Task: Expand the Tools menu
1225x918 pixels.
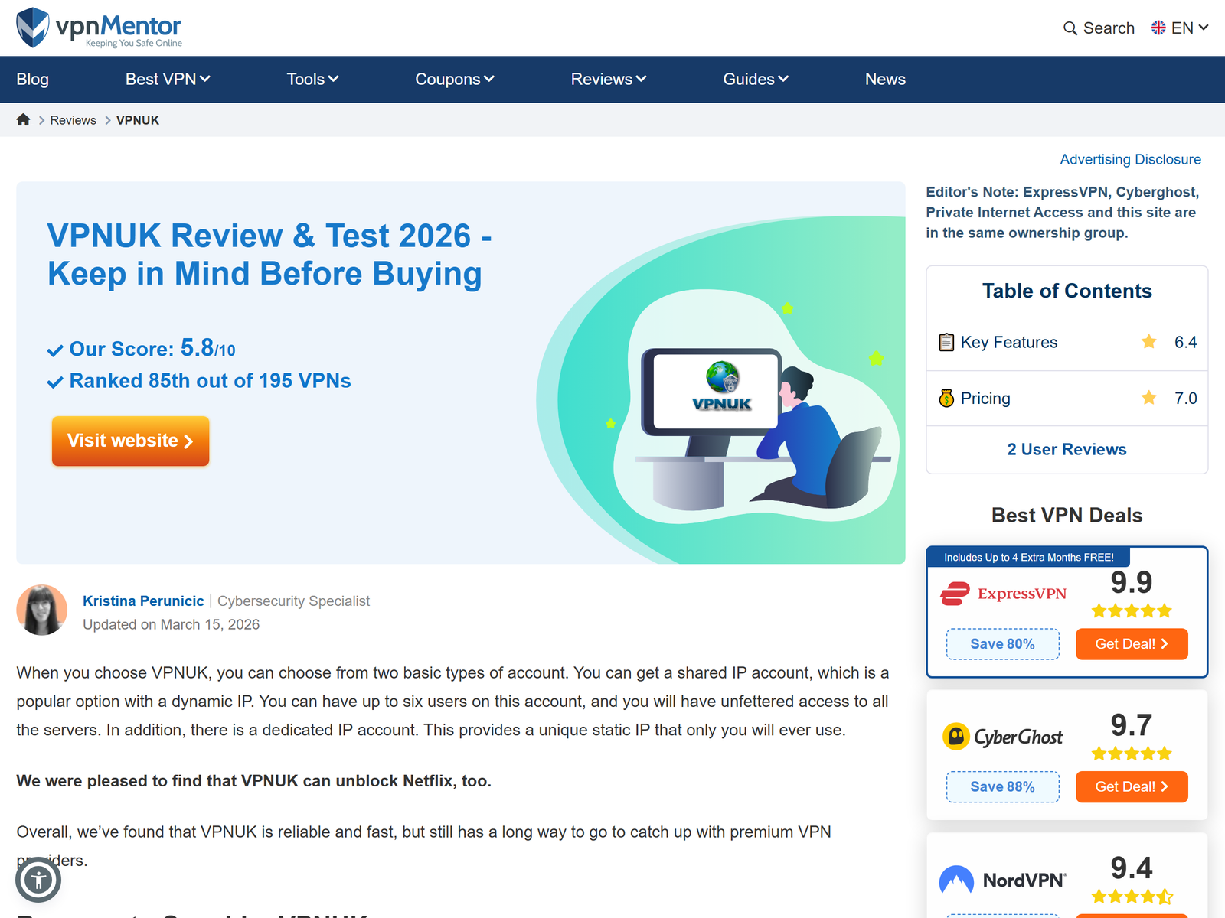Action: pos(312,79)
